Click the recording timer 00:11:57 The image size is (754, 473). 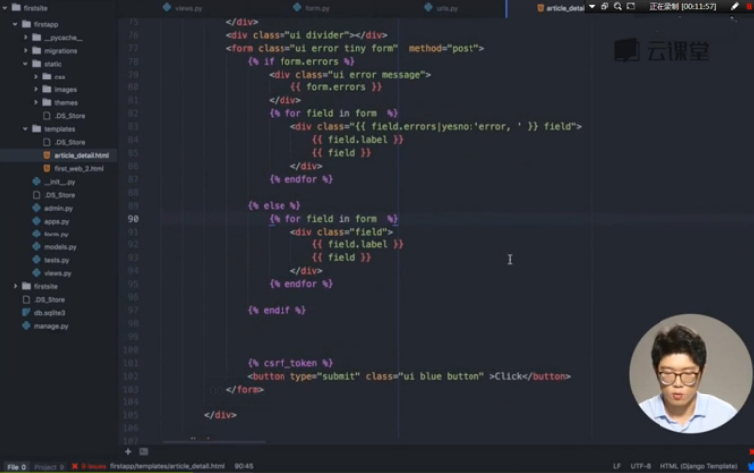698,6
